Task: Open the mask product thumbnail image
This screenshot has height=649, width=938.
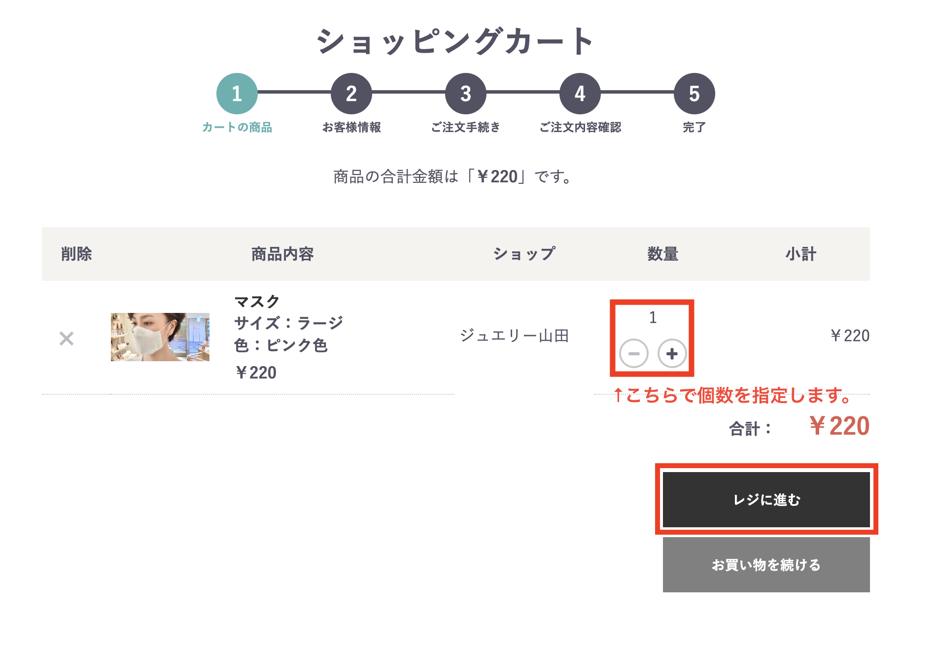Action: (160, 337)
